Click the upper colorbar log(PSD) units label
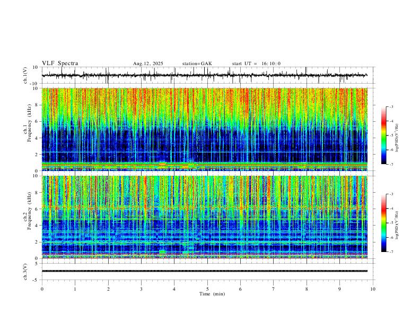Viewport: 420px width, 324px height. click(397, 138)
